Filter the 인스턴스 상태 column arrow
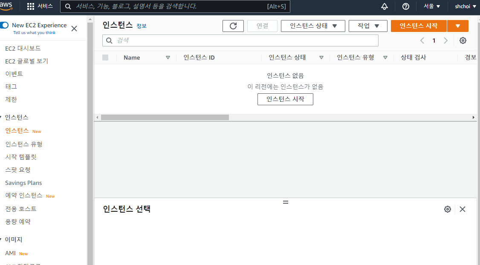 (x=321, y=58)
